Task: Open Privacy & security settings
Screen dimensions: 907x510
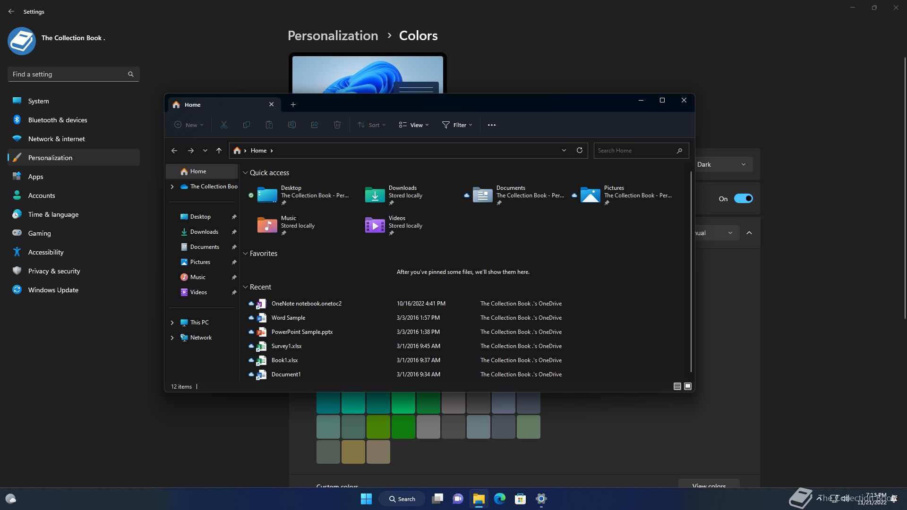Action: pos(74,271)
